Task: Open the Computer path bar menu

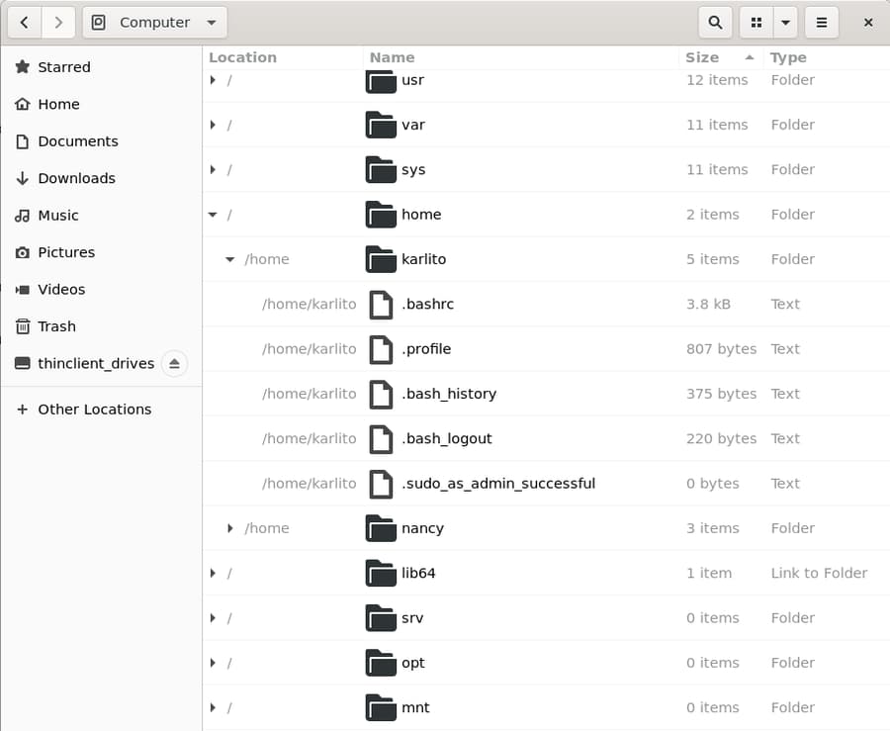Action: (x=154, y=22)
